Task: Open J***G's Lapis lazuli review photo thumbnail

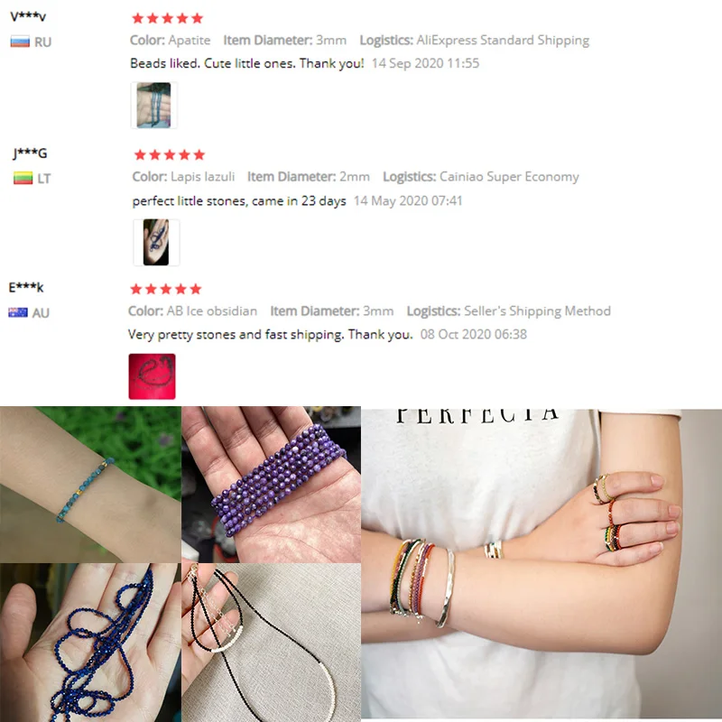Action: click(x=156, y=242)
